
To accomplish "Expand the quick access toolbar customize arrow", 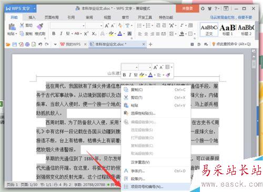I will [55, 44].
